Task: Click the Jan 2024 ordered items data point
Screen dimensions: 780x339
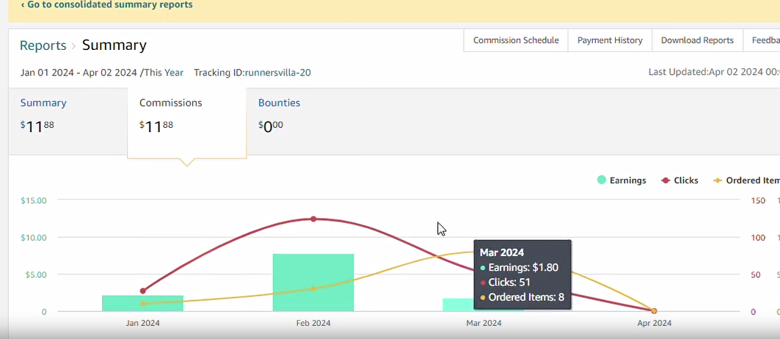Action: (143, 303)
